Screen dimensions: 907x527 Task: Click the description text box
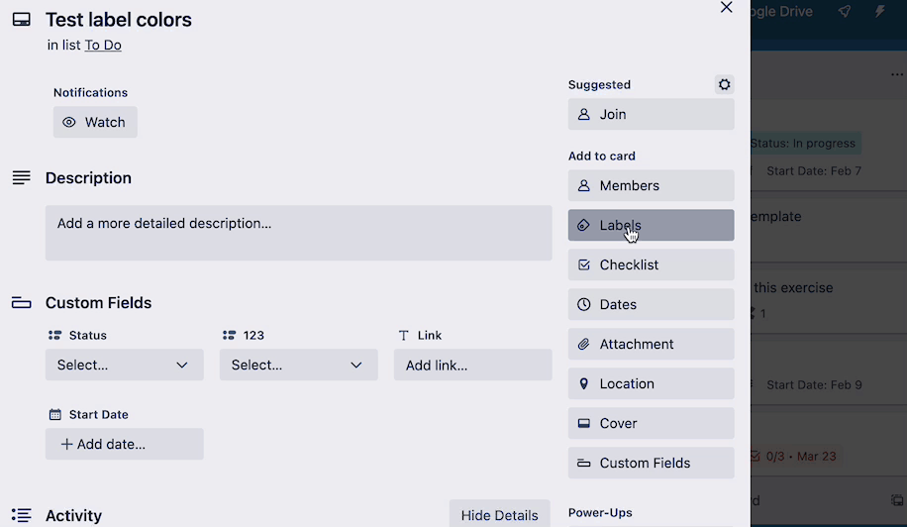298,233
